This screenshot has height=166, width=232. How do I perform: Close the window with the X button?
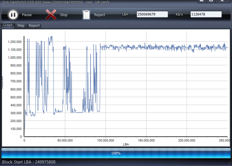(x=222, y=1)
